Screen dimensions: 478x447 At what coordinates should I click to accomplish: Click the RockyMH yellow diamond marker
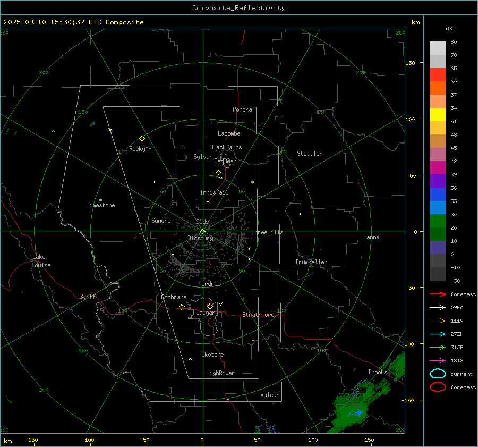point(142,139)
